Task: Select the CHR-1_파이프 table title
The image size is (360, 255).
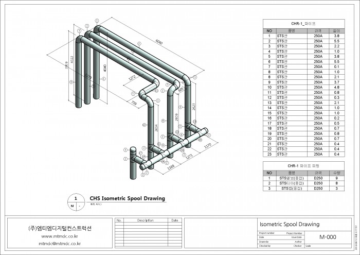Action: (303, 24)
